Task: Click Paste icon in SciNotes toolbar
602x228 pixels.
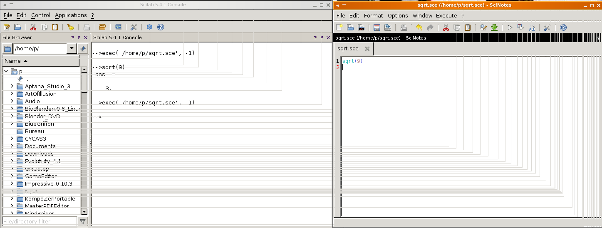Action: tap(468, 27)
